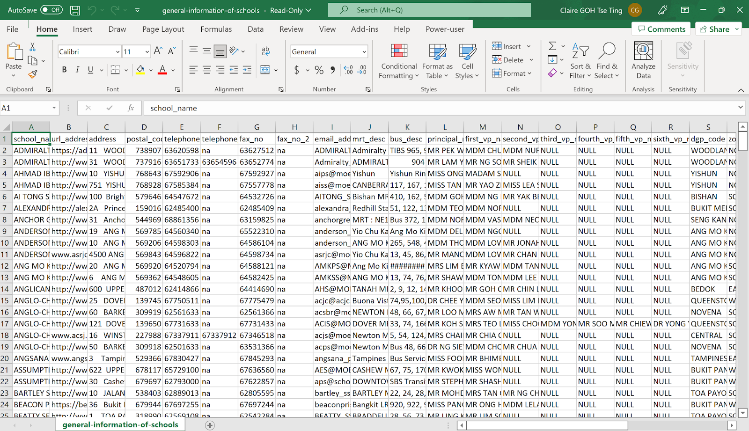Click the Save floppy disk icon
This screenshot has height=431, width=749.
(75, 10)
